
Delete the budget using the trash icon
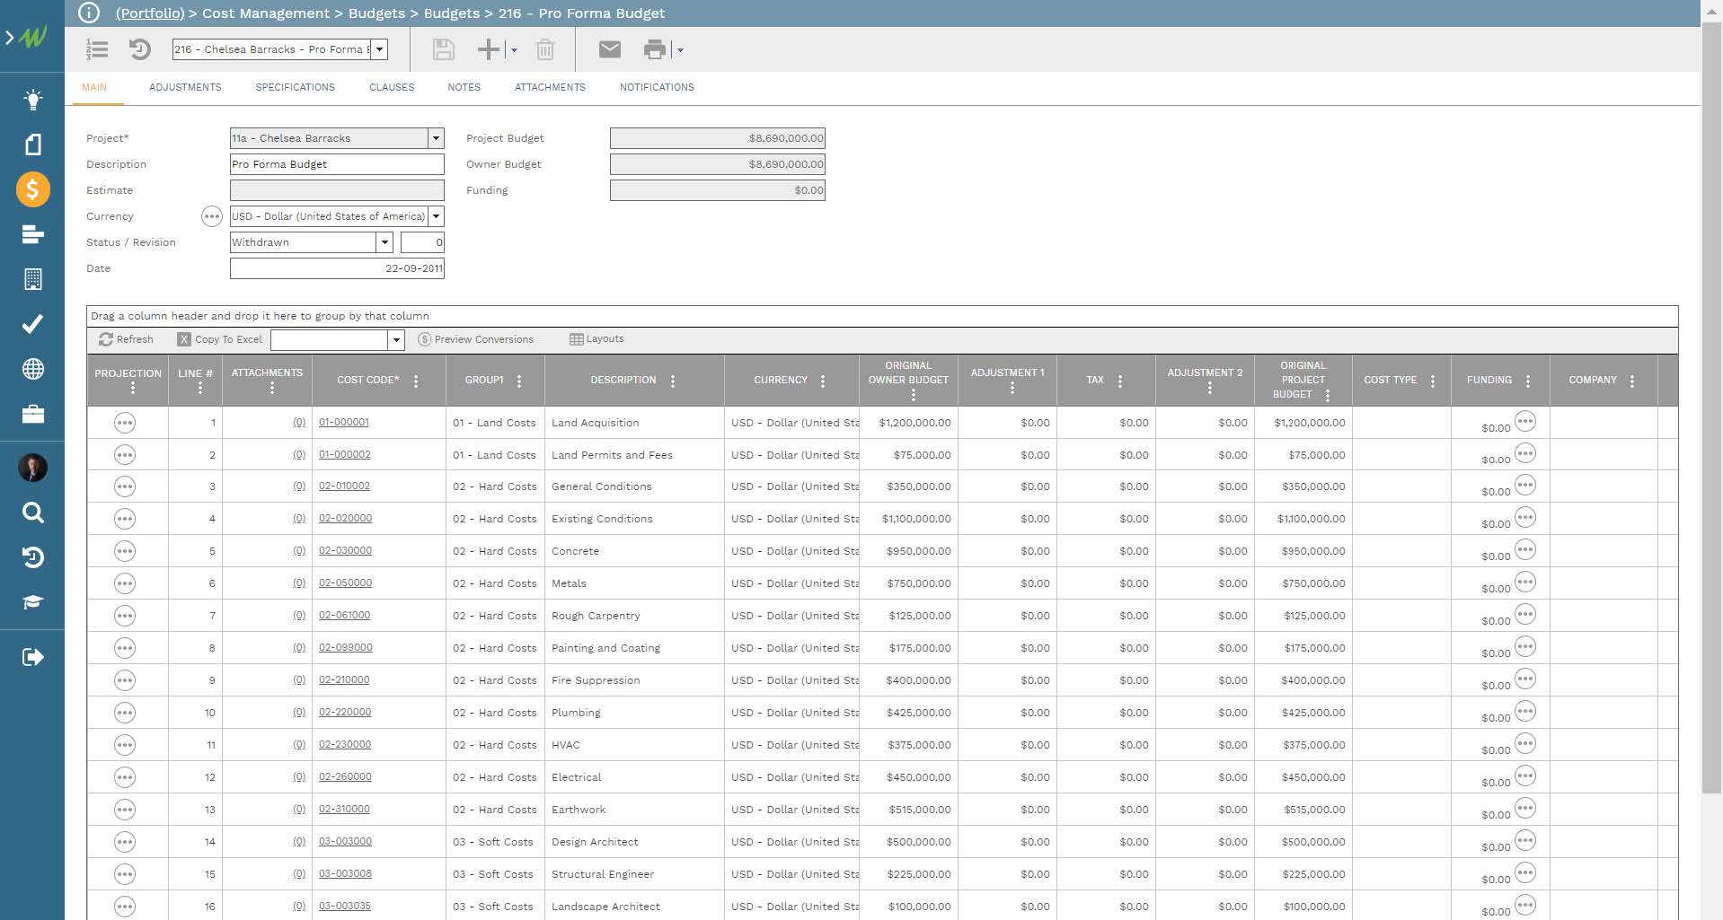[x=545, y=50]
